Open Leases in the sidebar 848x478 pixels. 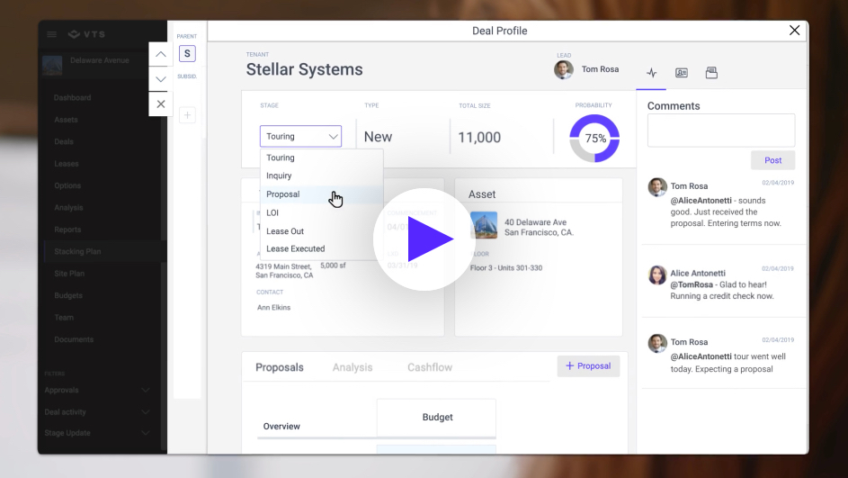pos(67,164)
